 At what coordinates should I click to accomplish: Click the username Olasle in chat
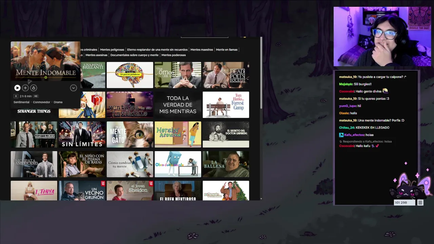click(343, 113)
